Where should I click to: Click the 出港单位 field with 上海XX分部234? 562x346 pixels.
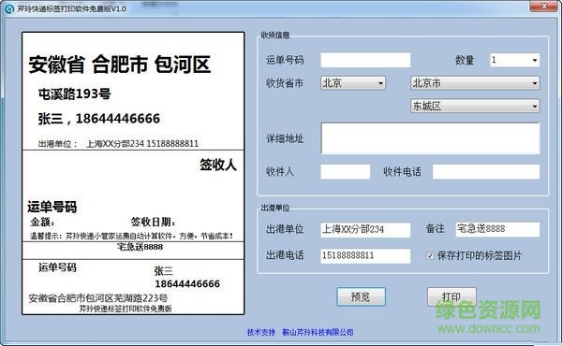(x=365, y=229)
